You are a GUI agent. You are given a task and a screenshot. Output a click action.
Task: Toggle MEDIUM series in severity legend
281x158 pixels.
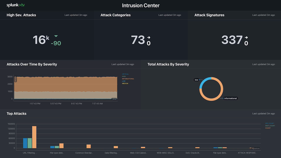click(x=125, y=83)
